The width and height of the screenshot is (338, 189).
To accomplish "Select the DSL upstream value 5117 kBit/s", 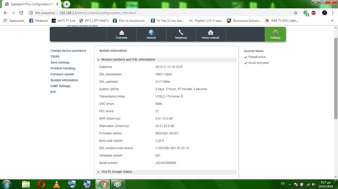I will 163,82.
